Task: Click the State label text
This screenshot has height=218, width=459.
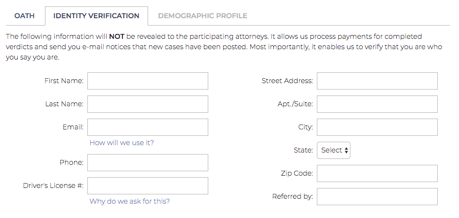Action: pyautogui.click(x=303, y=150)
